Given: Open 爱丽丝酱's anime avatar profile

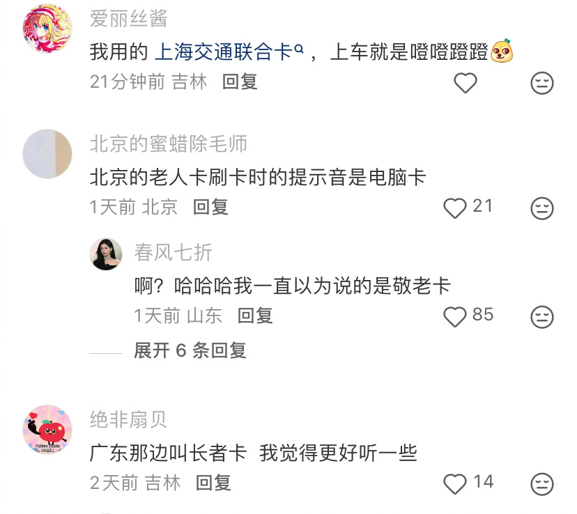Looking at the screenshot, I should point(47,29).
